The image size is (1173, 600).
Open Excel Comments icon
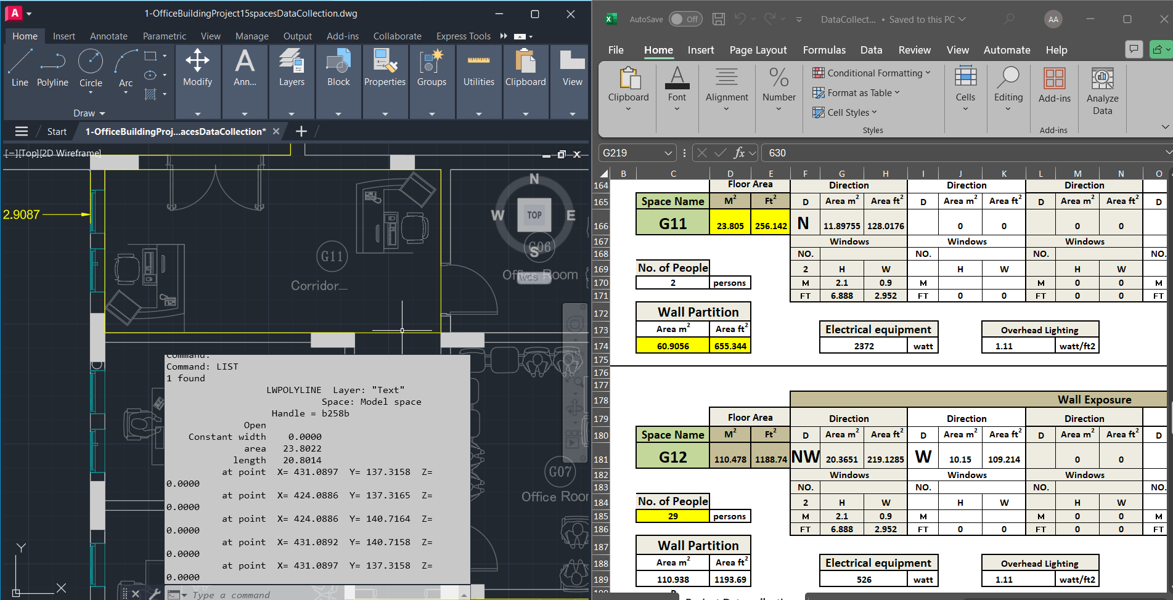coord(1134,49)
